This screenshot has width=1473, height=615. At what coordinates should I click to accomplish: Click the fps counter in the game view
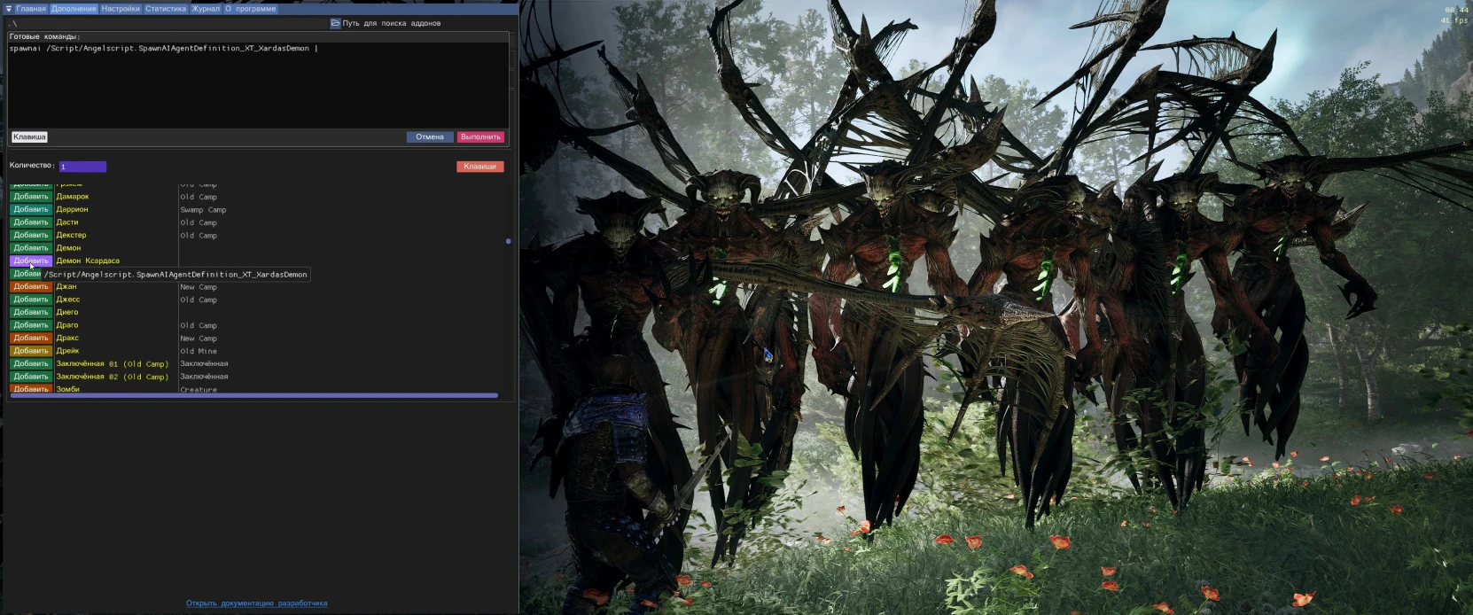coord(1454,20)
